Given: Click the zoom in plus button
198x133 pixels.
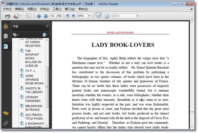Looking at the screenshot, I should (73, 16).
